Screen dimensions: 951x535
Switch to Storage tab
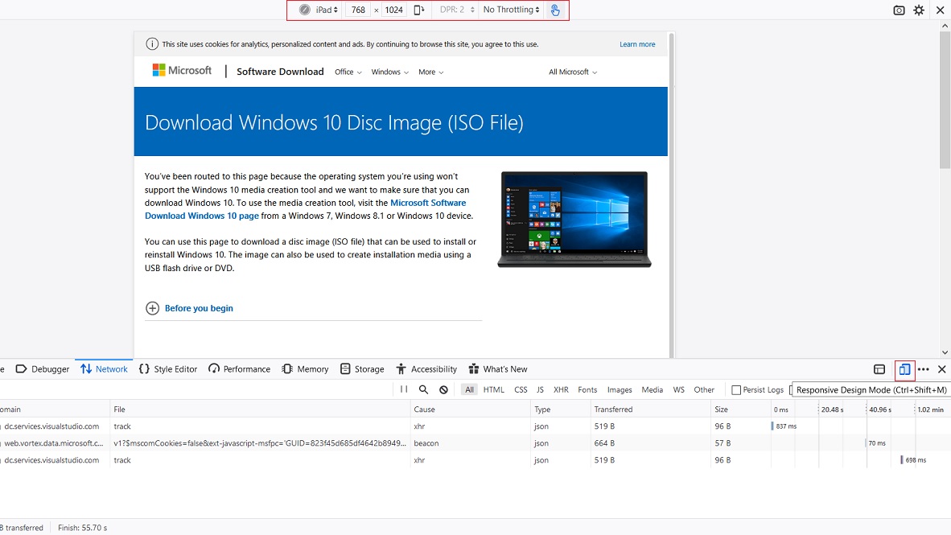(362, 368)
